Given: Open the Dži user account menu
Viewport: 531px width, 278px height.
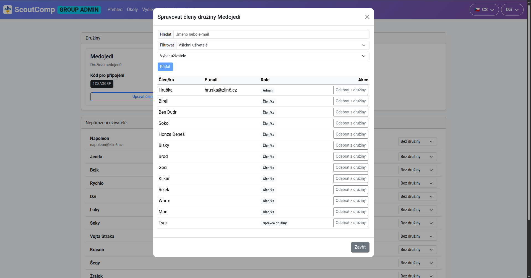Looking at the screenshot, I should pos(512,10).
